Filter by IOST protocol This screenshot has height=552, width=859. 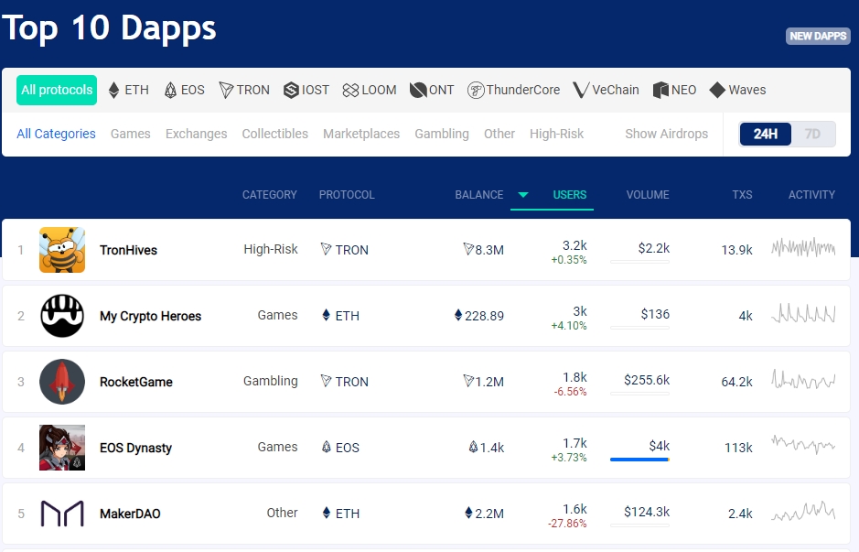[306, 90]
